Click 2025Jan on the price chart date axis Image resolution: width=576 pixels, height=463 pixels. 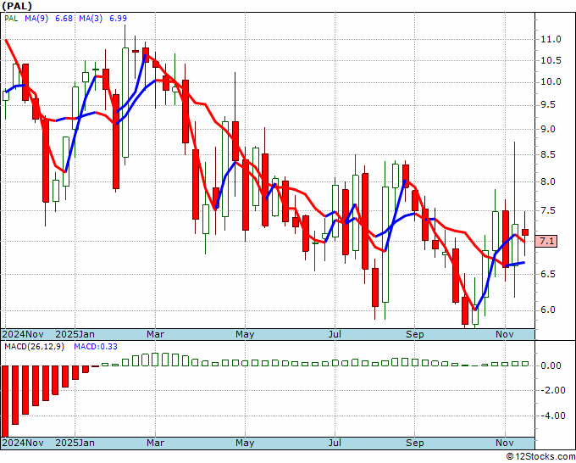click(75, 334)
